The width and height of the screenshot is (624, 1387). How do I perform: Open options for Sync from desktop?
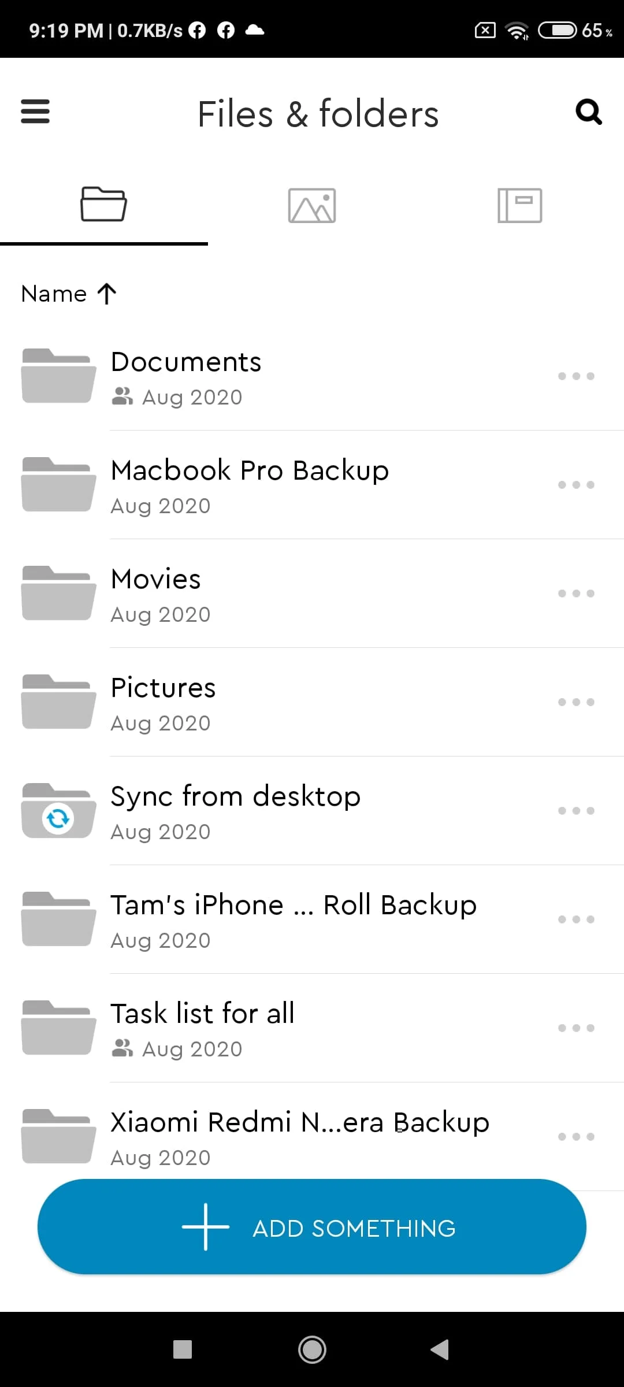(576, 811)
